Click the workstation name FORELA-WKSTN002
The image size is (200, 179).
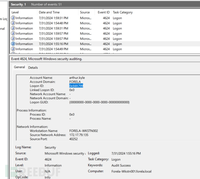point(83,131)
